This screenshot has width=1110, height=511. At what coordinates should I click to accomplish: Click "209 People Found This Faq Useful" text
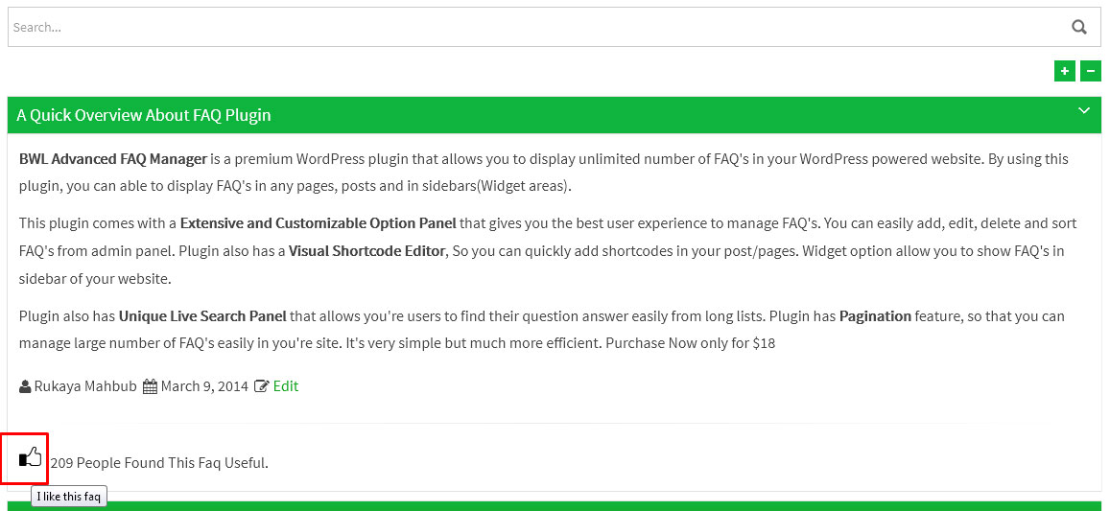click(159, 463)
